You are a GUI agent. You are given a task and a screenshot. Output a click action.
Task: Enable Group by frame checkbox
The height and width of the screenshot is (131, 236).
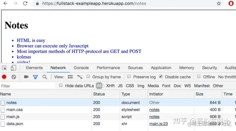click(88, 76)
